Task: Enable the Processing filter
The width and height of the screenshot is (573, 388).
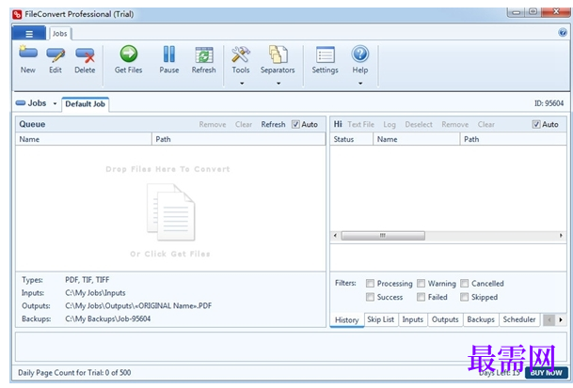Action: click(370, 283)
